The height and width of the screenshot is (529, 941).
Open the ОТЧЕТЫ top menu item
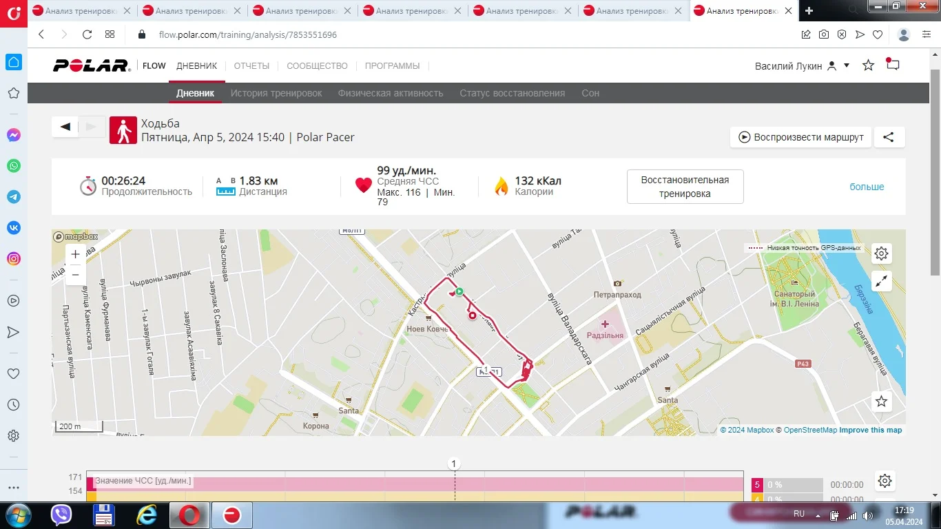pos(251,66)
